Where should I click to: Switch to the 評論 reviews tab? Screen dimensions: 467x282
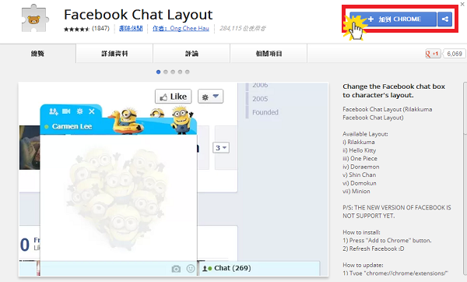(191, 54)
